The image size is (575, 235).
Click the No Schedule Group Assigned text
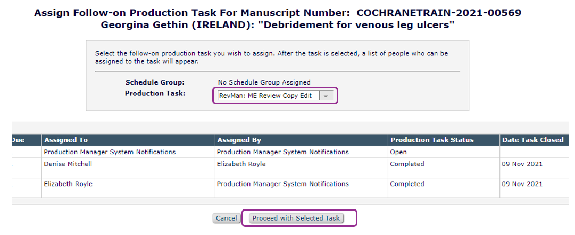pyautogui.click(x=264, y=82)
